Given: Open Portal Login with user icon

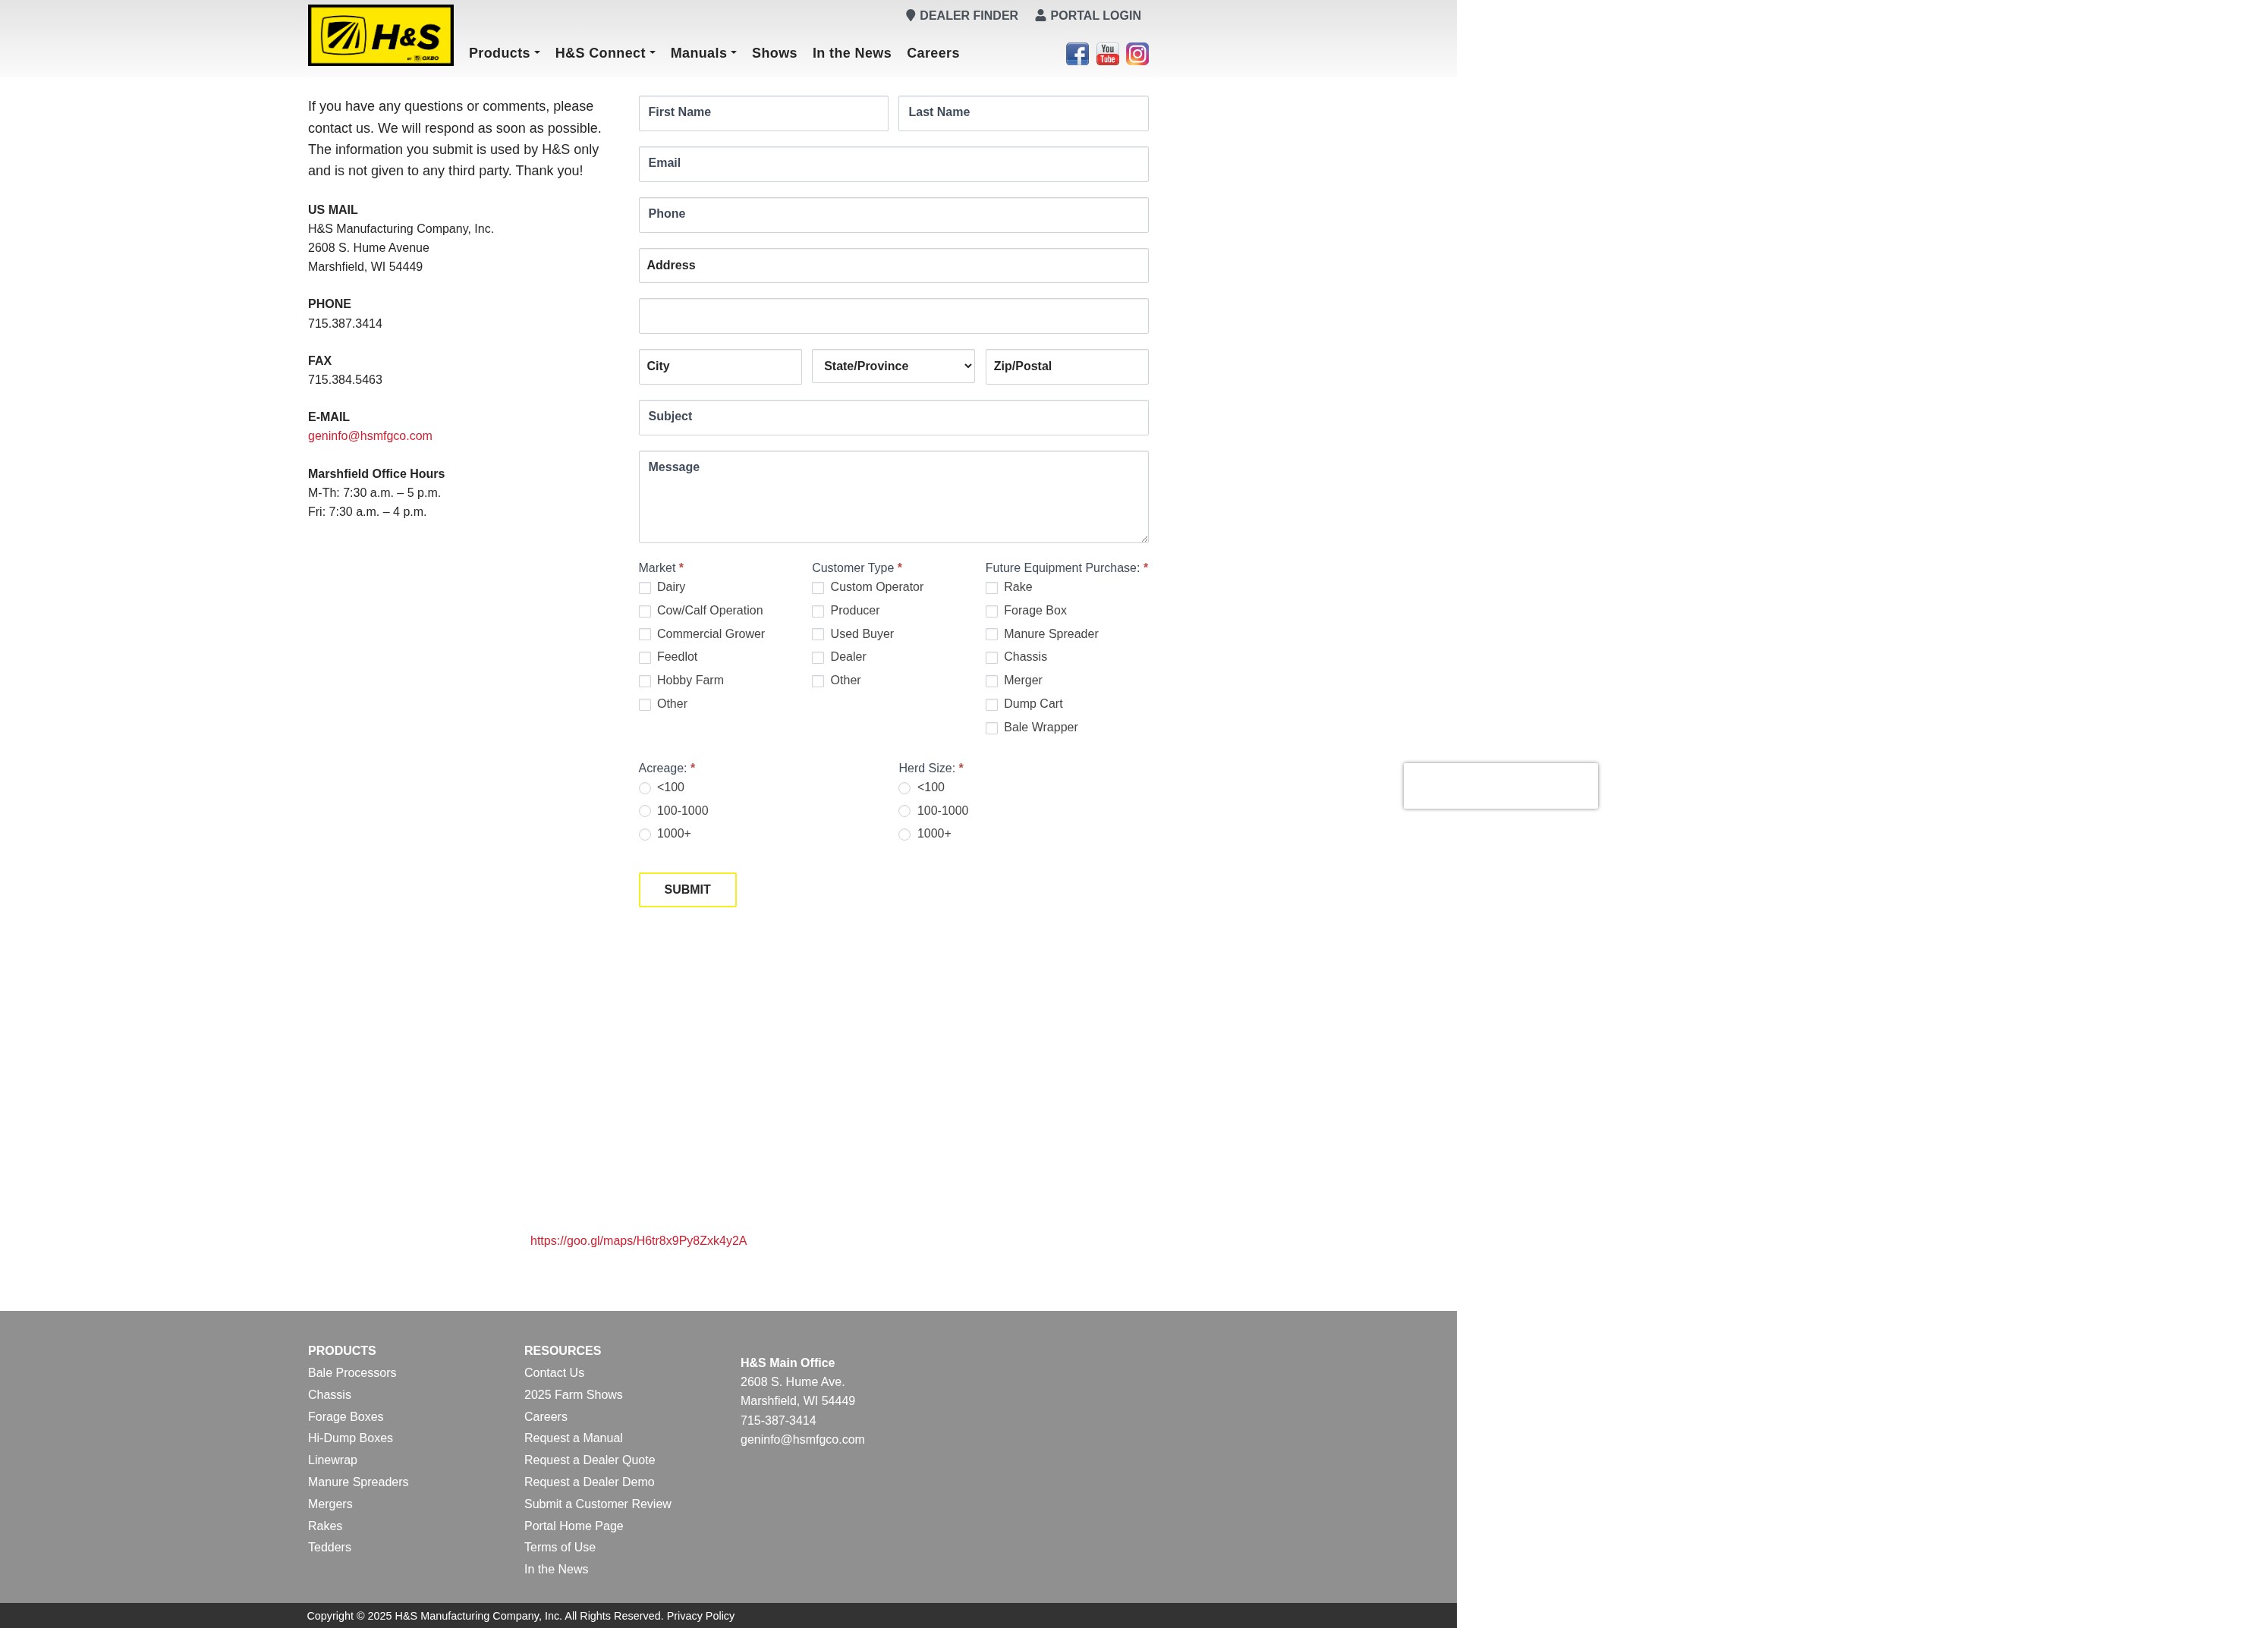Looking at the screenshot, I should pyautogui.click(x=1087, y=15).
